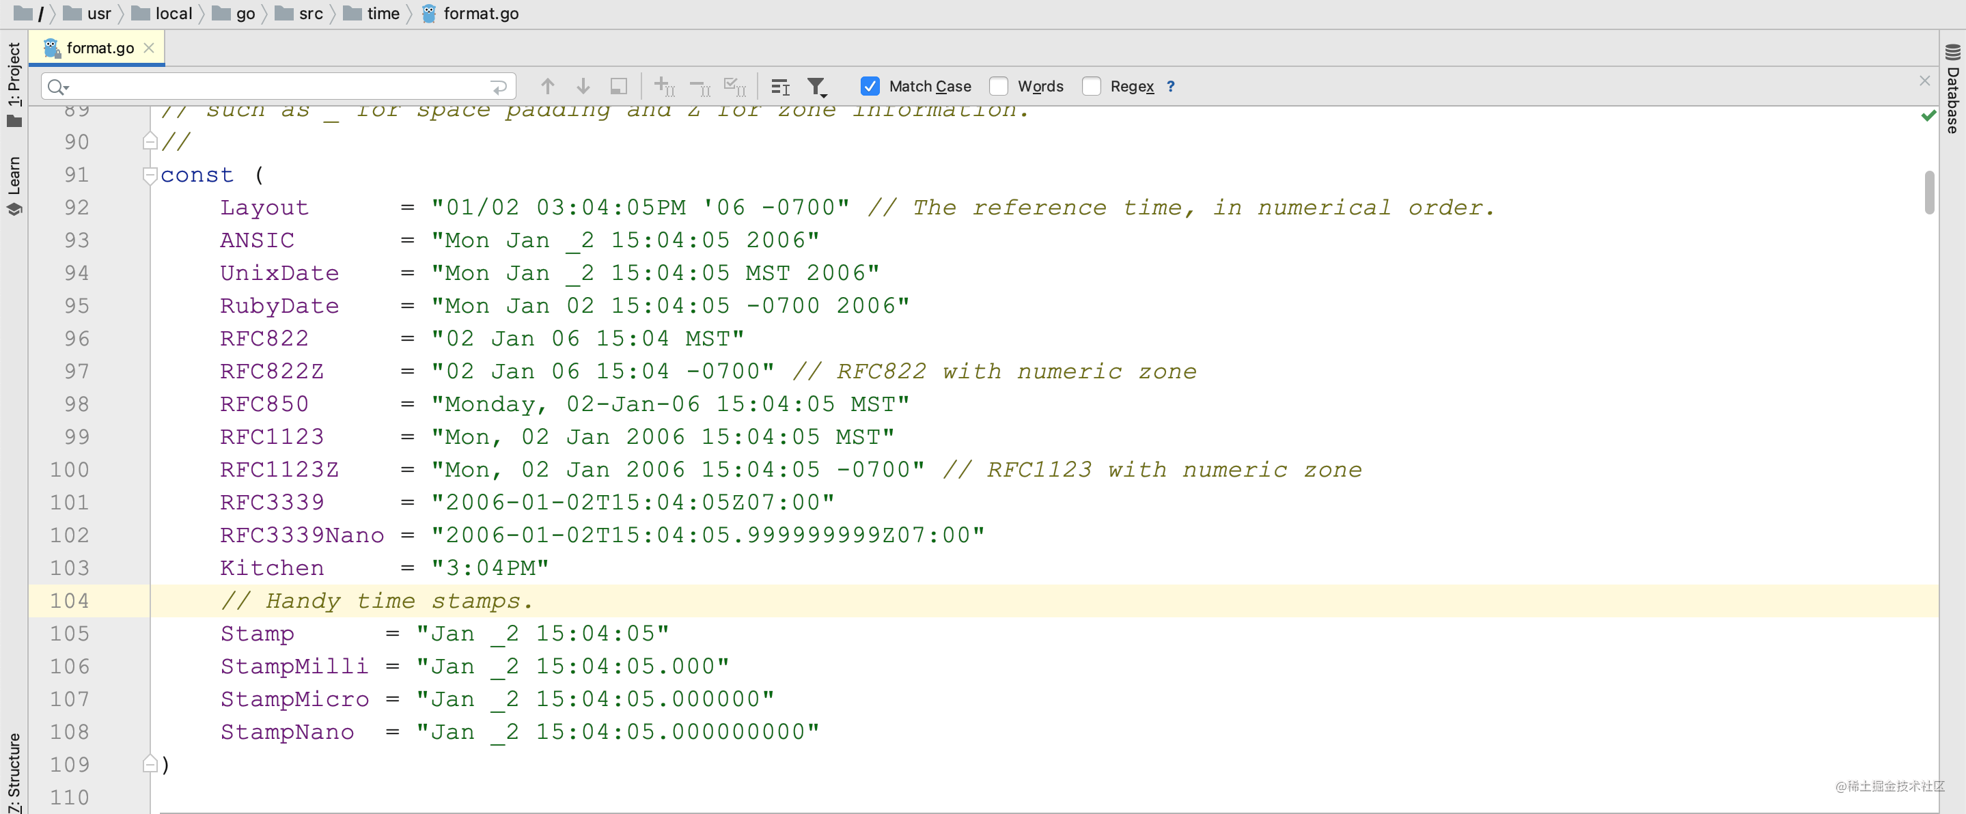Image resolution: width=1966 pixels, height=814 pixels.
Task: Open the search filter dropdown
Action: (x=816, y=87)
